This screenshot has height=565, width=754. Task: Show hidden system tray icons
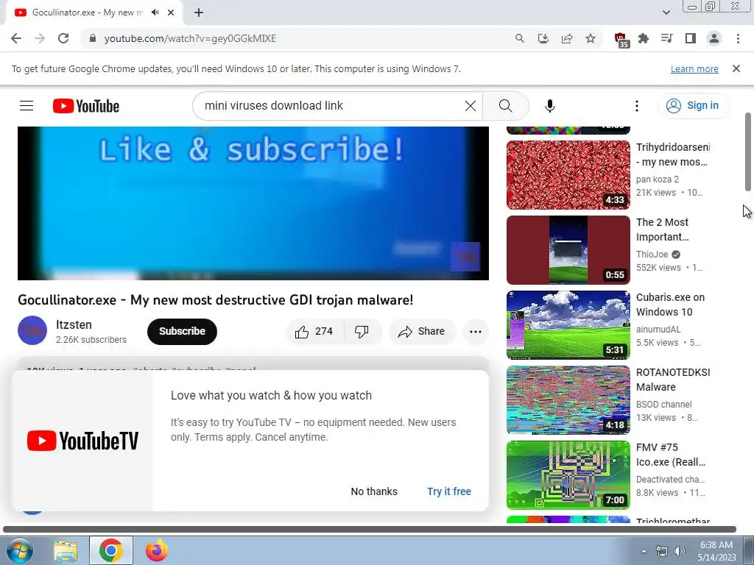644,551
